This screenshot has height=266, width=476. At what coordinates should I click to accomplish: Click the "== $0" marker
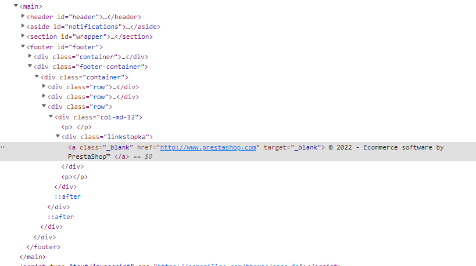[142, 156]
